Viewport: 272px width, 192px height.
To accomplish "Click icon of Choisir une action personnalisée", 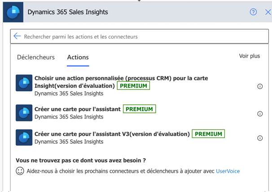I will pos(24,83).
